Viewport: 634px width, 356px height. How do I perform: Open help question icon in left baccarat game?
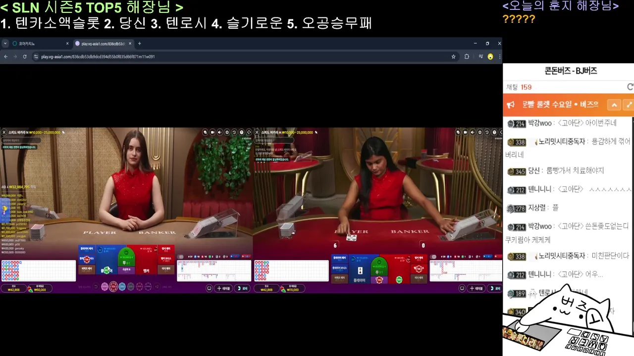tap(241, 132)
